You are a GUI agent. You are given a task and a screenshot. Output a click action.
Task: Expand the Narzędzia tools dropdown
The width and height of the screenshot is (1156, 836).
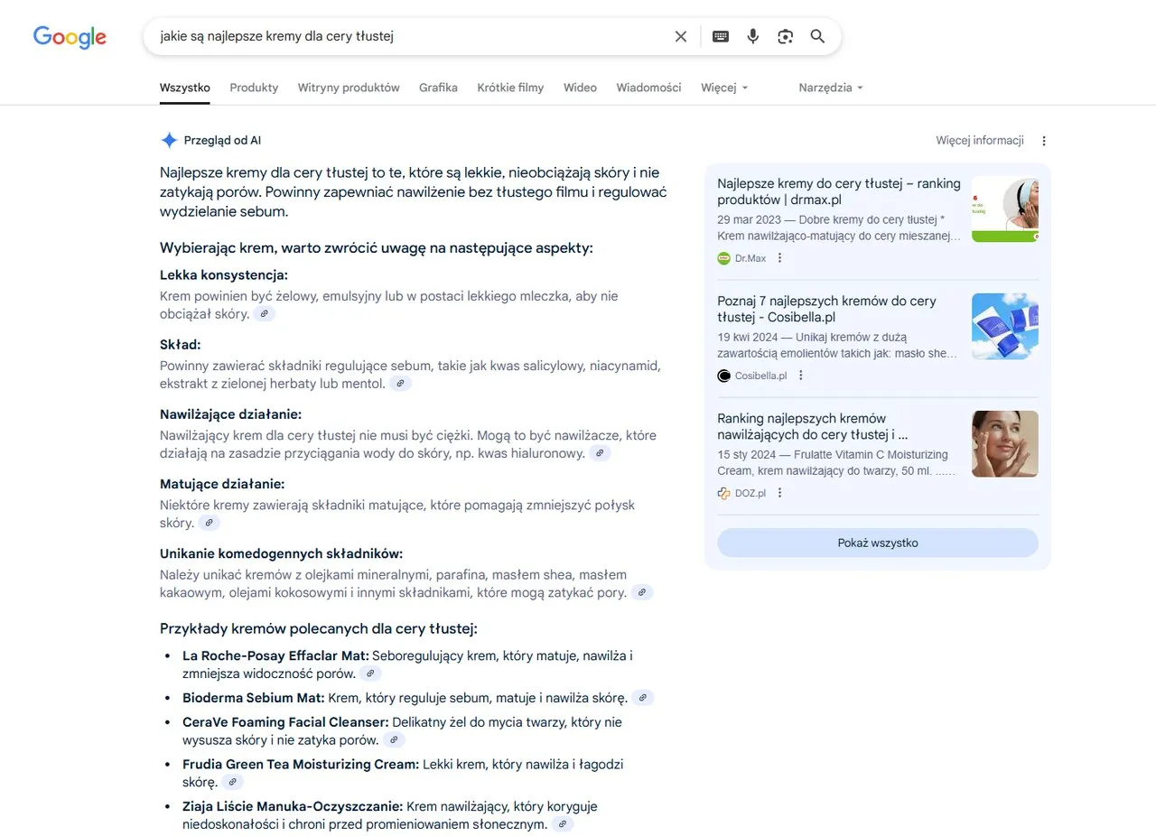point(830,88)
